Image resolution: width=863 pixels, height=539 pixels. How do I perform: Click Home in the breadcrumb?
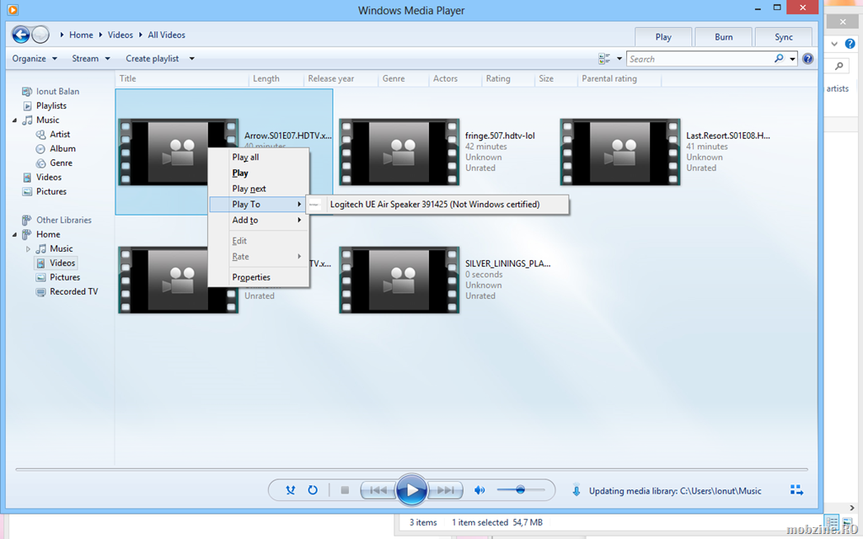pos(81,35)
